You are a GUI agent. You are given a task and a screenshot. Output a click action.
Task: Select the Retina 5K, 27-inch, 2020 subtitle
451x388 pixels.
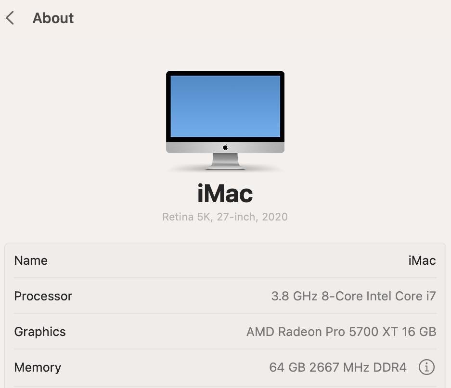point(225,217)
